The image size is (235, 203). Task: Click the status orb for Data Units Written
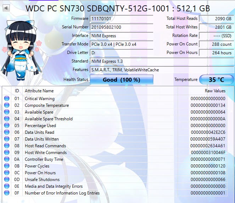click(x=7, y=139)
